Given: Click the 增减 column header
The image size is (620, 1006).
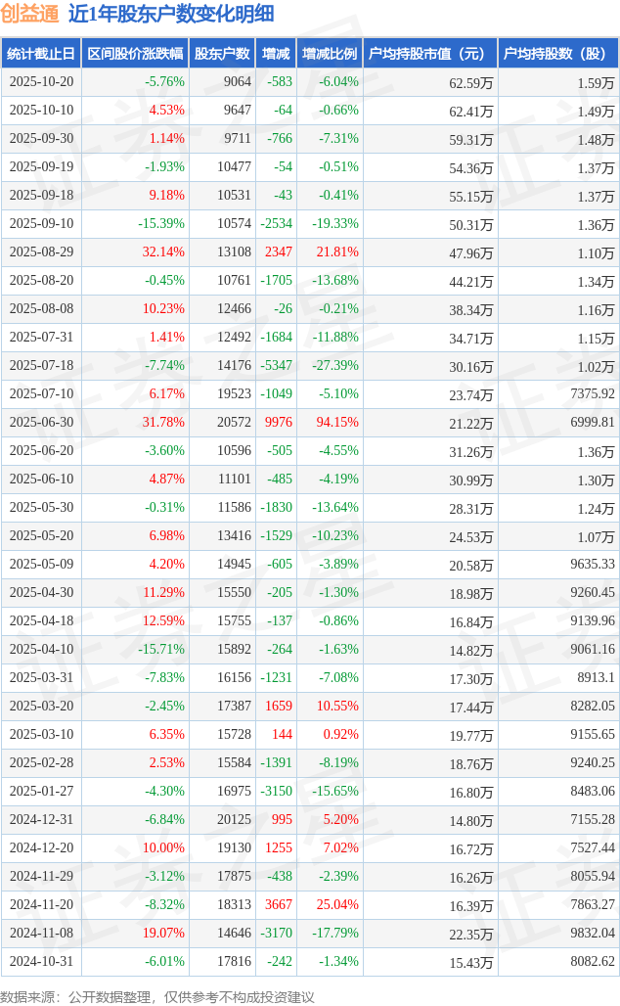Looking at the screenshot, I should point(276,54).
